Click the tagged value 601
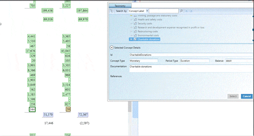Image resolution: width=254 pixels, height=136 pixels. tap(68, 89)
